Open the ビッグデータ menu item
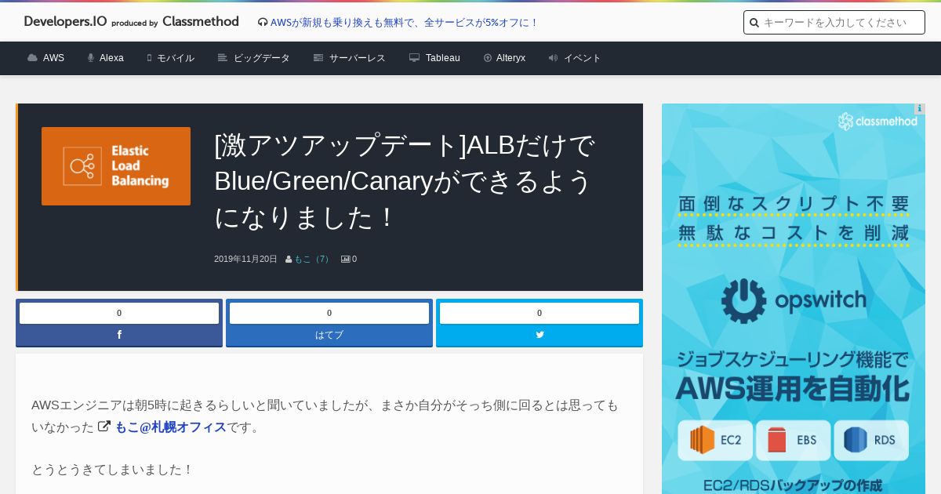941x494 pixels. (x=262, y=58)
